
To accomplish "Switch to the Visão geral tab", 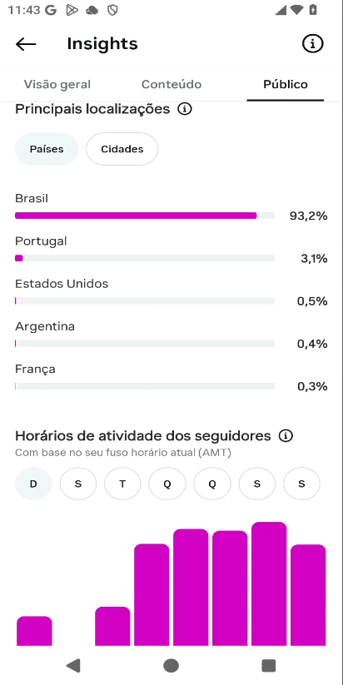I will click(57, 84).
